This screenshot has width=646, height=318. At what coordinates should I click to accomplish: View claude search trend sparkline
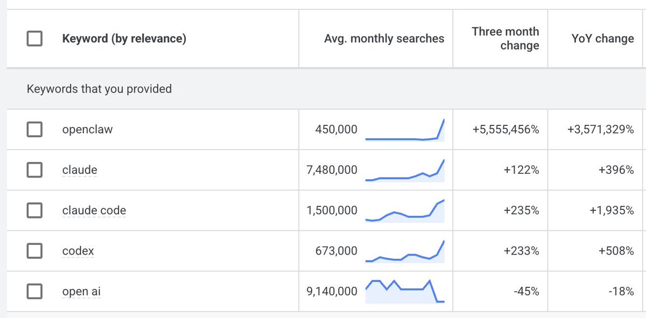(405, 170)
